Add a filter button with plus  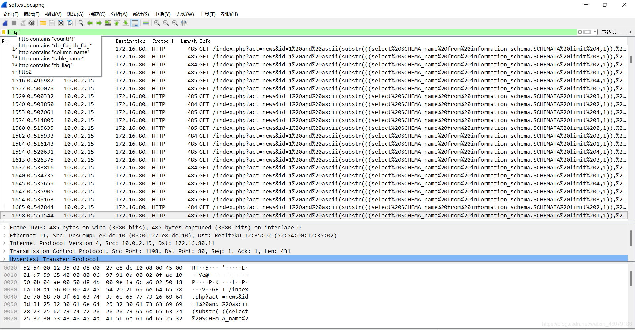tap(631, 32)
